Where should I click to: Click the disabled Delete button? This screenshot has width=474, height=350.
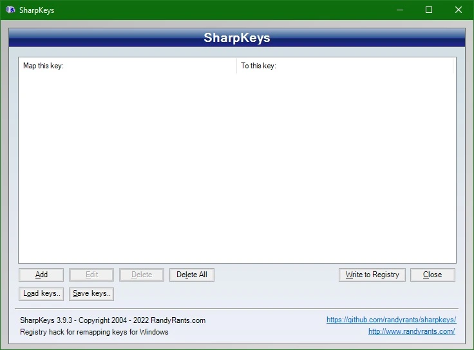(x=142, y=275)
